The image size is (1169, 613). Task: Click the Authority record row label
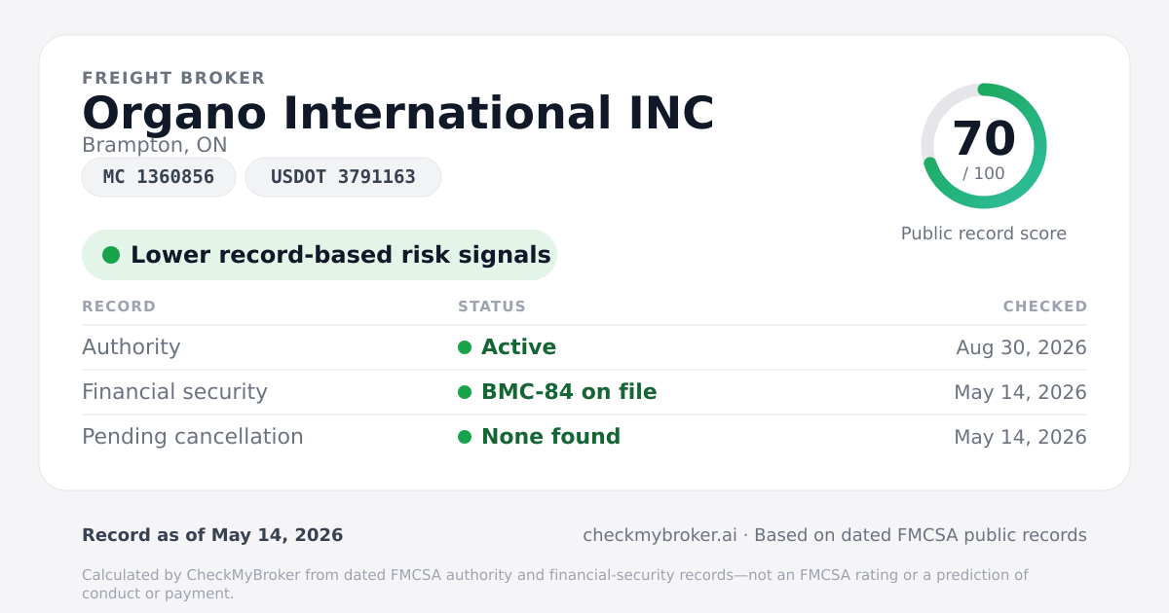[132, 347]
